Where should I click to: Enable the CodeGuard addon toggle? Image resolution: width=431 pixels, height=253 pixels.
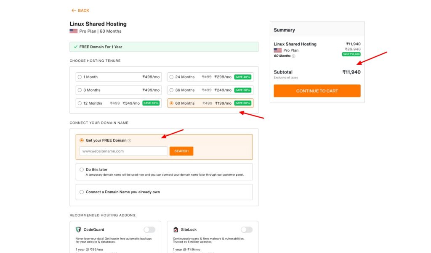149,230
